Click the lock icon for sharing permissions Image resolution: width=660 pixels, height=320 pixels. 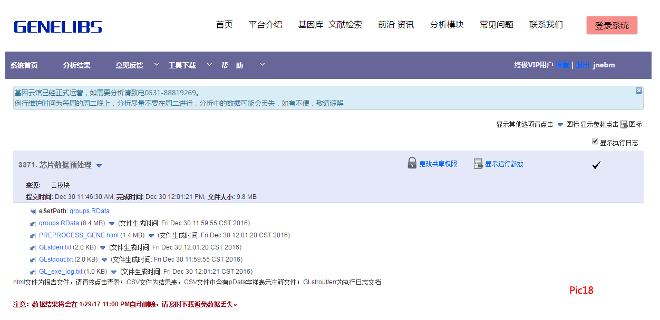pyautogui.click(x=412, y=163)
